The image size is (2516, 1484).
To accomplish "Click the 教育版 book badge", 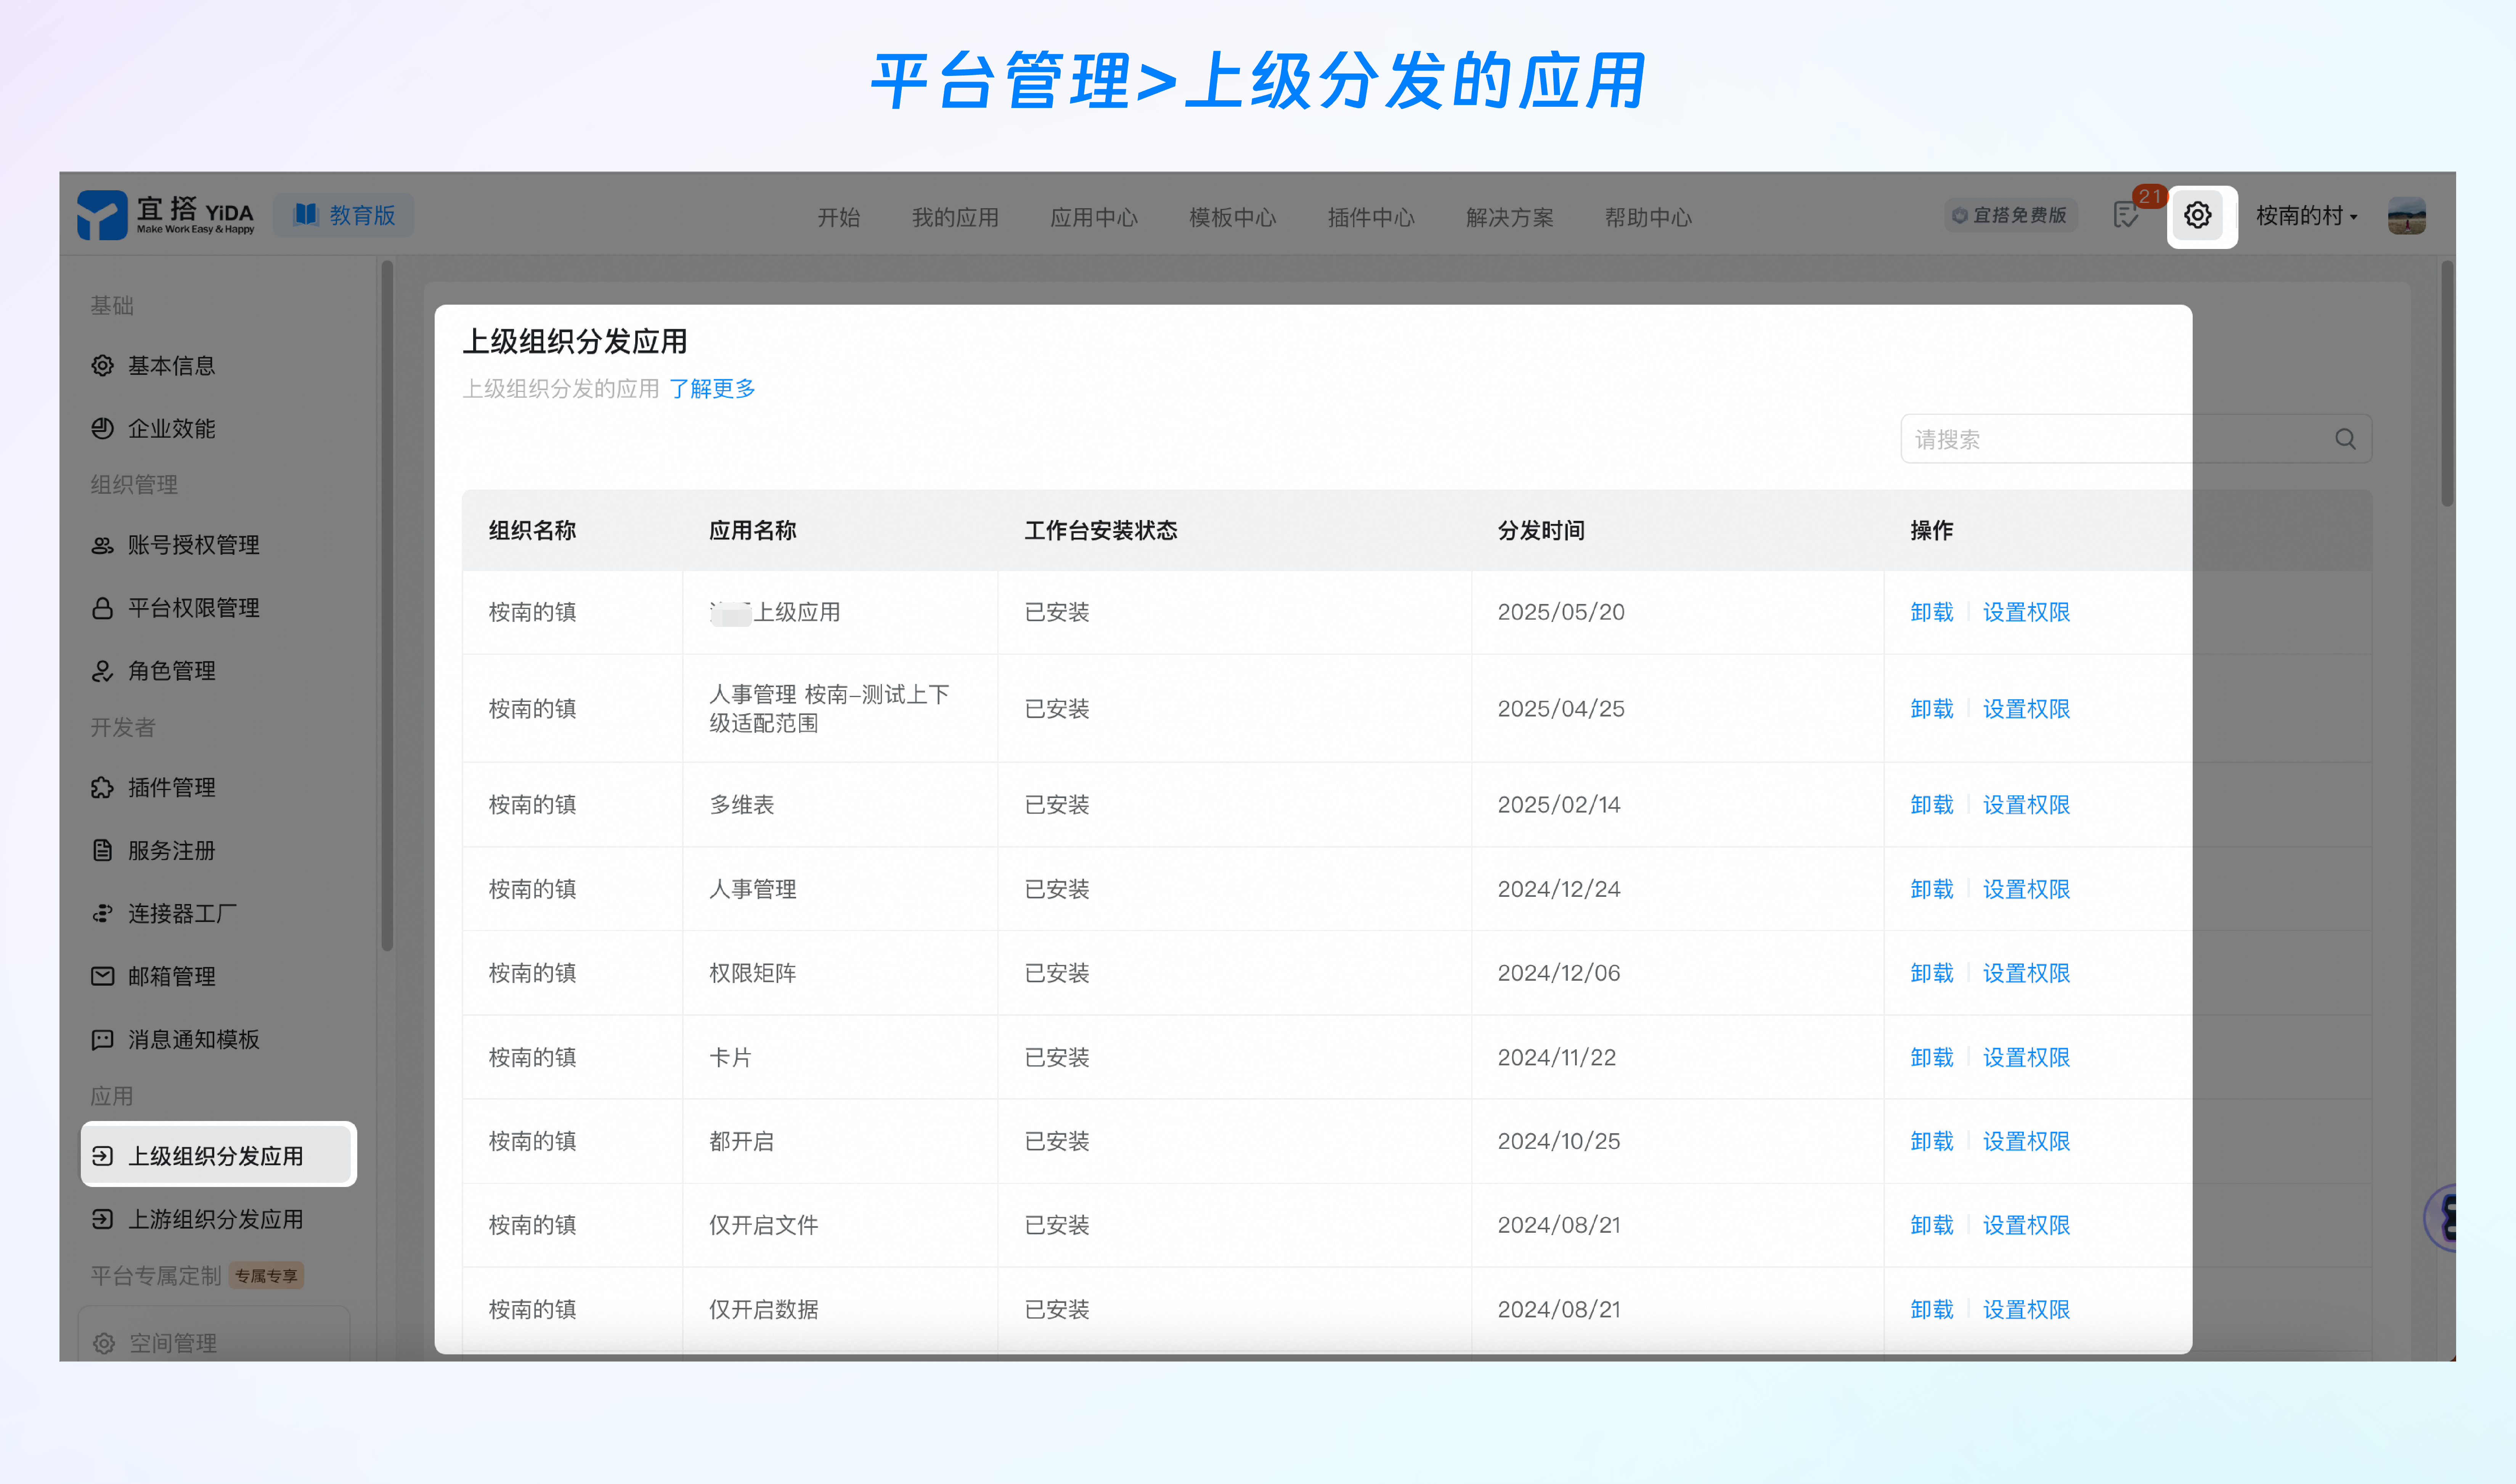I will point(344,215).
